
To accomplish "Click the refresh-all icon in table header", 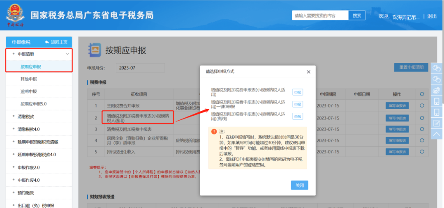I will (422, 94).
